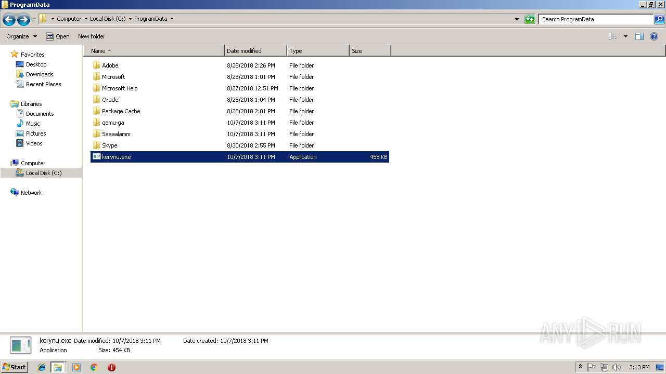Select the Microsoft folder icon
The height and width of the screenshot is (374, 666).
(96, 77)
